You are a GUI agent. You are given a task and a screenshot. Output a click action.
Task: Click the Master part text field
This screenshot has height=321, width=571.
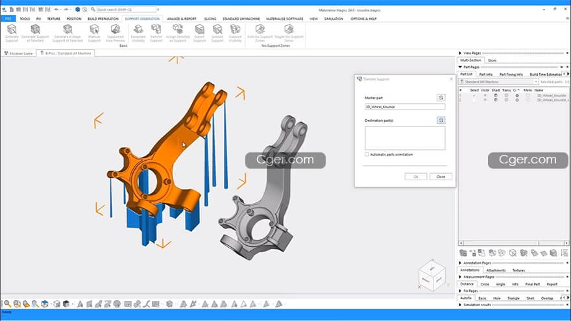coord(405,106)
